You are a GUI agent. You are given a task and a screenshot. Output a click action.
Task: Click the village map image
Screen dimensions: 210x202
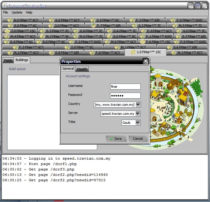tap(177, 107)
